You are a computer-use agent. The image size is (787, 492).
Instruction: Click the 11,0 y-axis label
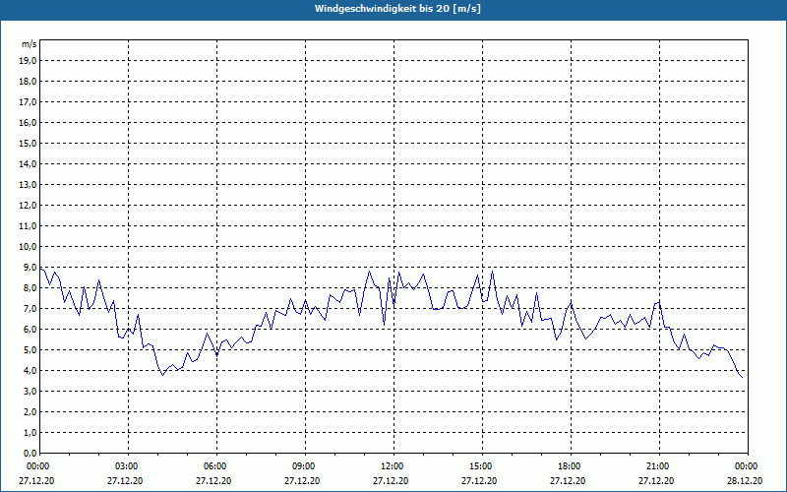(x=29, y=226)
